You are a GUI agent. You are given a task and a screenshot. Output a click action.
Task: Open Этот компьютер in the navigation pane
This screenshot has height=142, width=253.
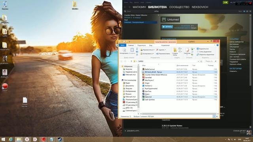pos(129,80)
